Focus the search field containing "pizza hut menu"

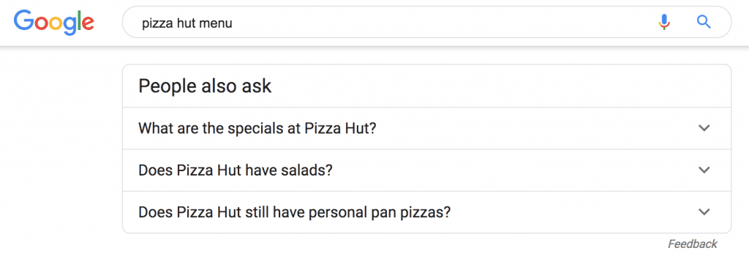pos(426,22)
